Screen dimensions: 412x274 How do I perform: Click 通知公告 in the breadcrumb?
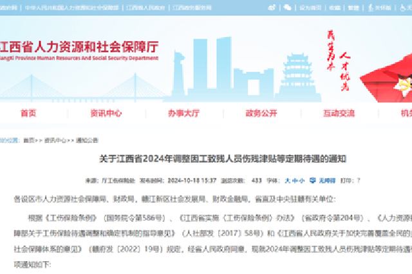click(87, 140)
